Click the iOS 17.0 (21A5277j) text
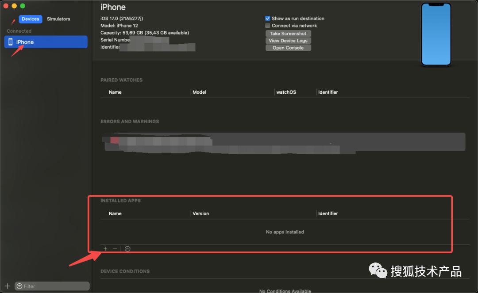 point(122,19)
